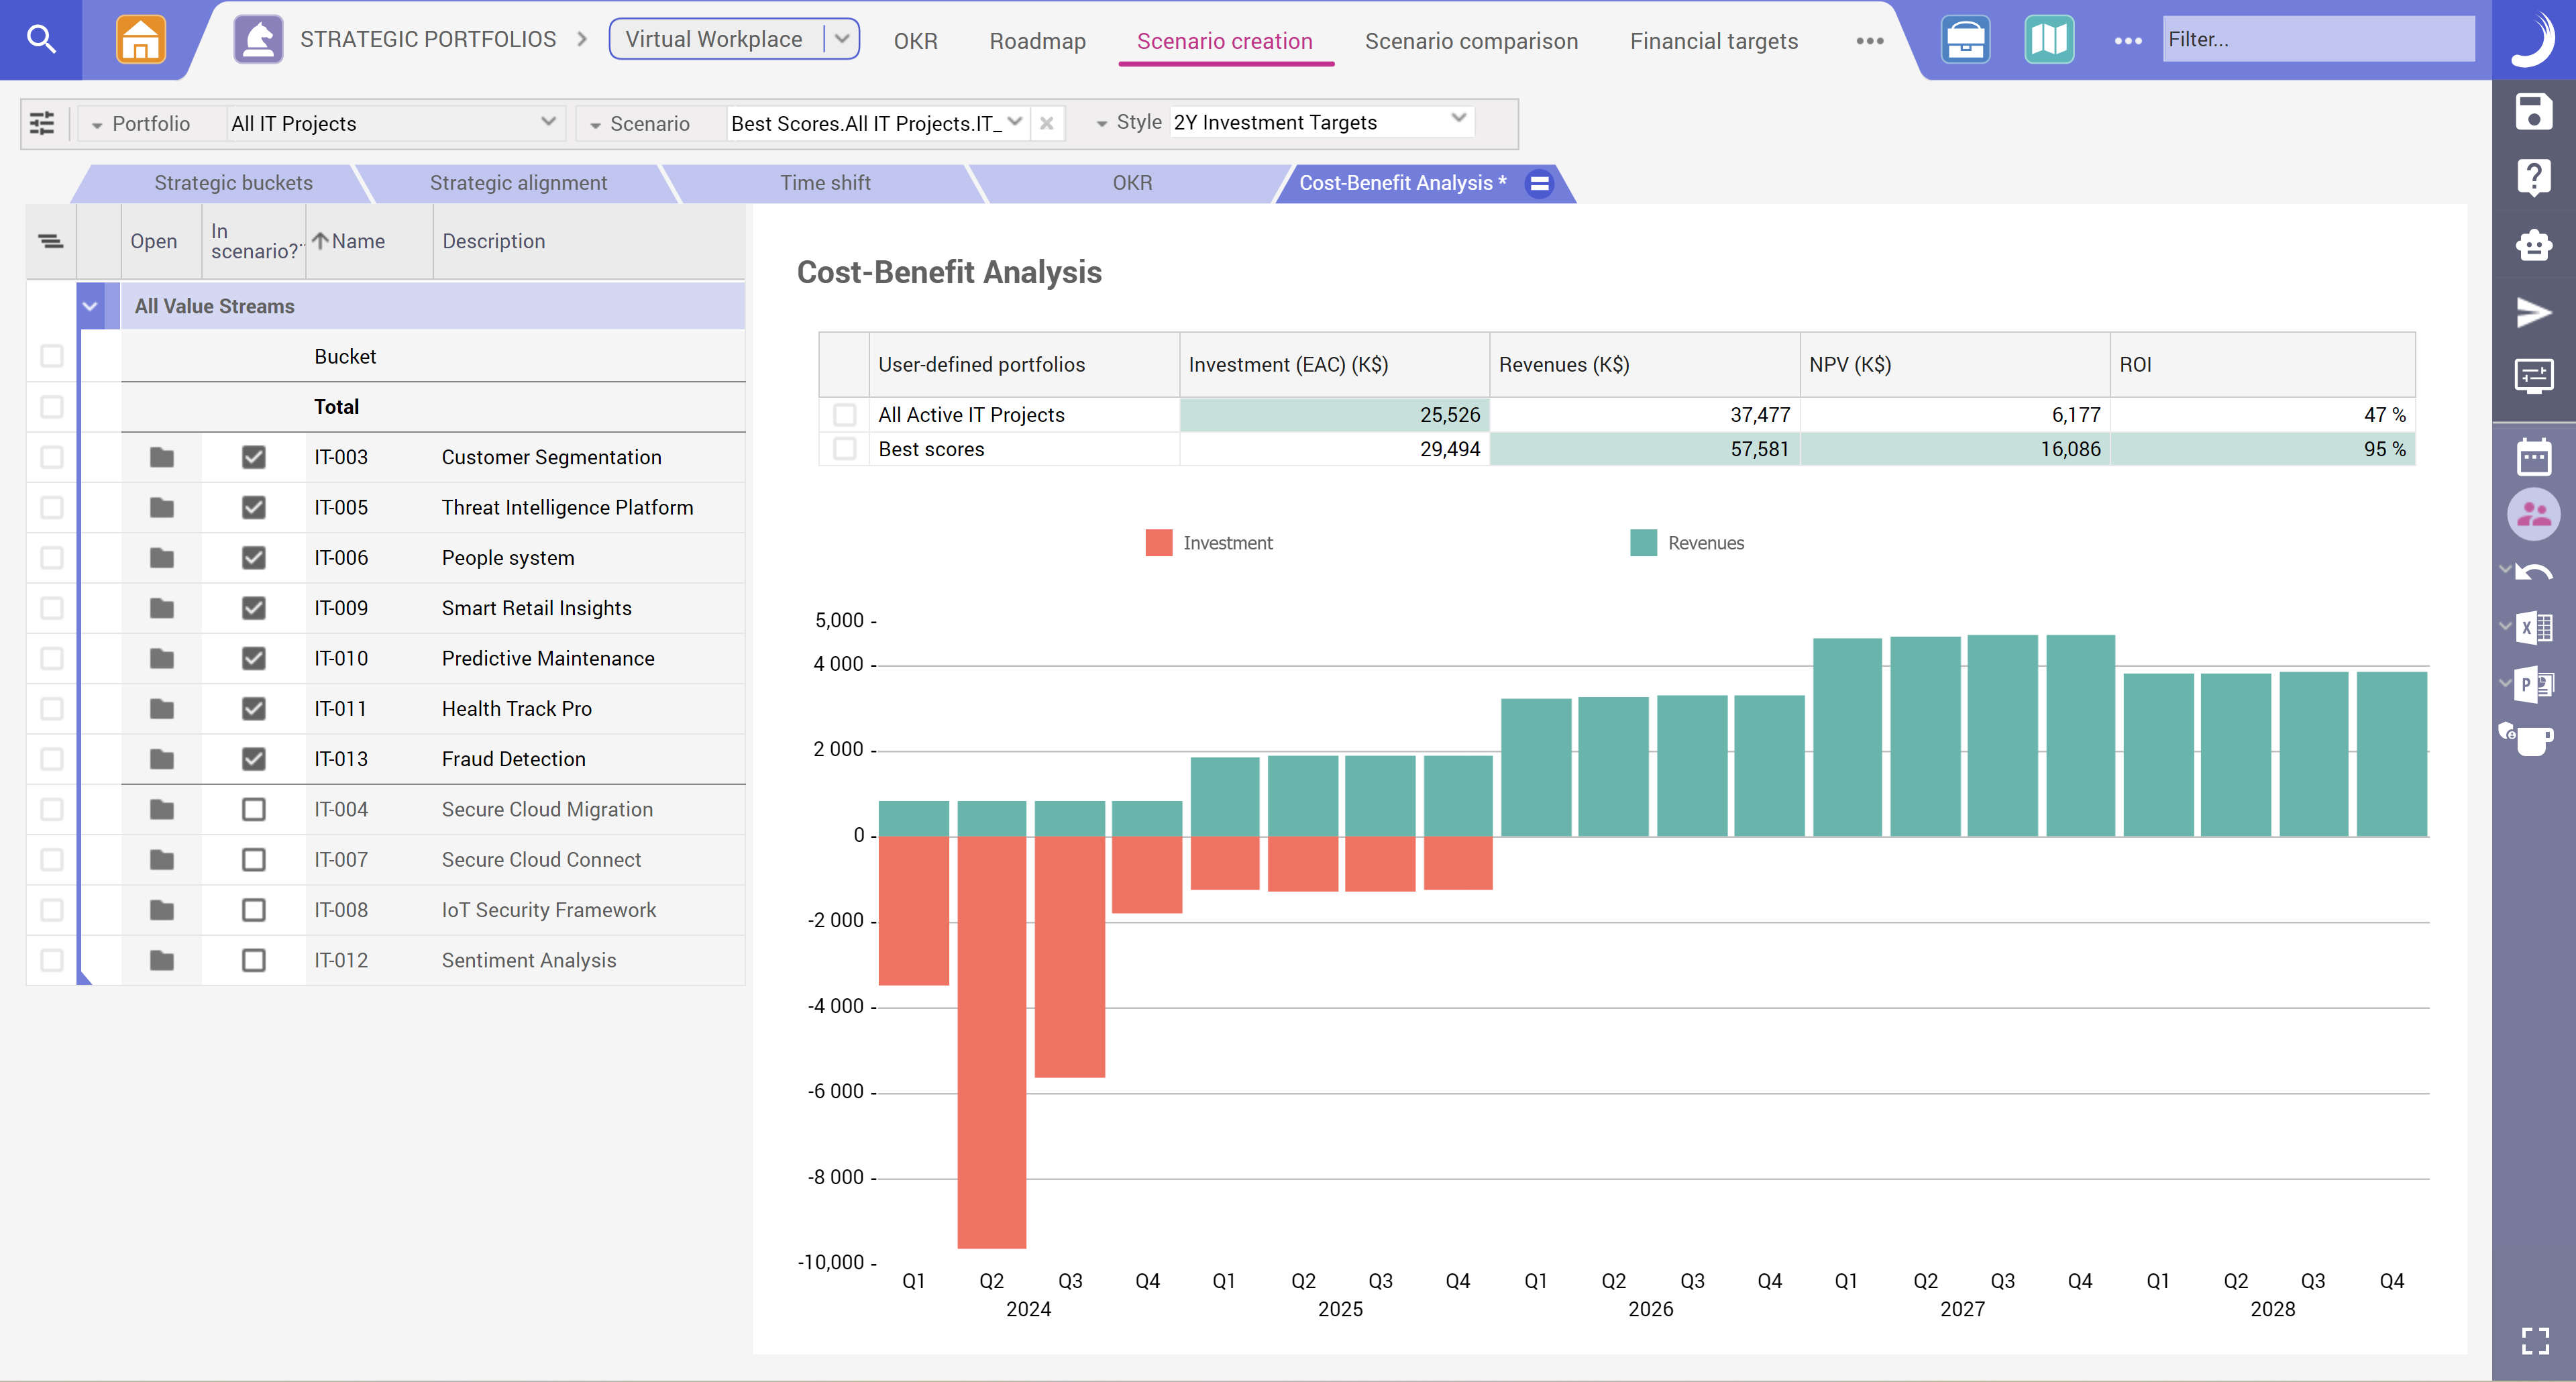The height and width of the screenshot is (1382, 2576).
Task: Switch to the Strategic alignment tab
Action: click(518, 183)
